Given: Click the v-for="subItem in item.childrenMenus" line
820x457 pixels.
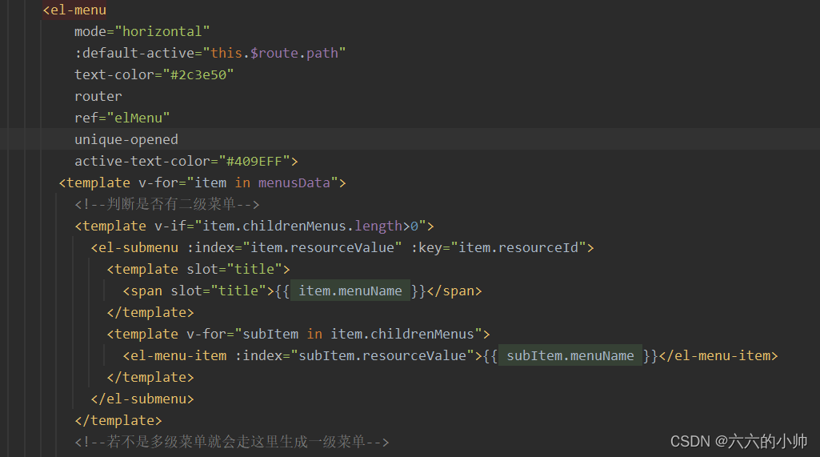Looking at the screenshot, I should pyautogui.click(x=298, y=334).
